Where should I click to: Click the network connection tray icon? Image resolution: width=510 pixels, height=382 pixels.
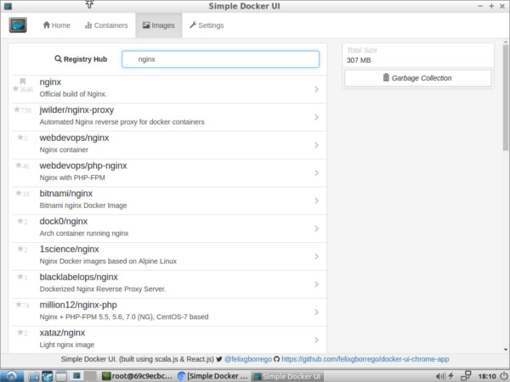tap(466, 376)
